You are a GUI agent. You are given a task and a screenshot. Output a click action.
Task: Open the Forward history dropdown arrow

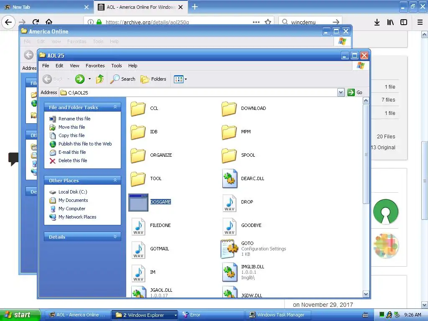coord(89,79)
